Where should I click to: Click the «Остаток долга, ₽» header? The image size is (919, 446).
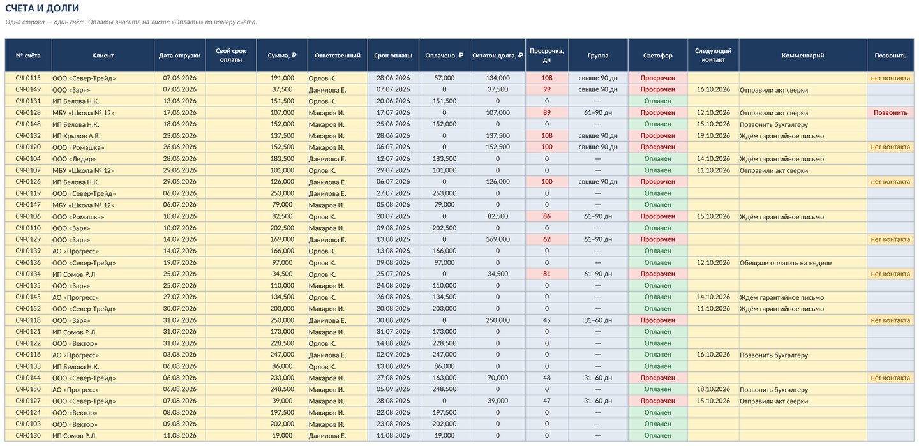(x=498, y=56)
